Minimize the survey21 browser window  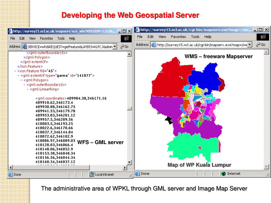(x=120, y=31)
